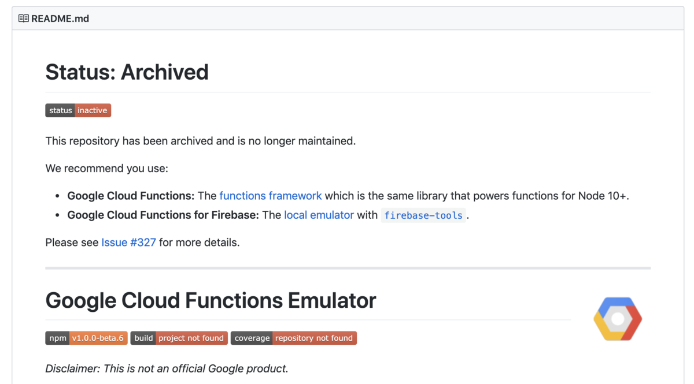Open the functions framework link
Viewport: 694px width, 384px height.
click(x=270, y=196)
